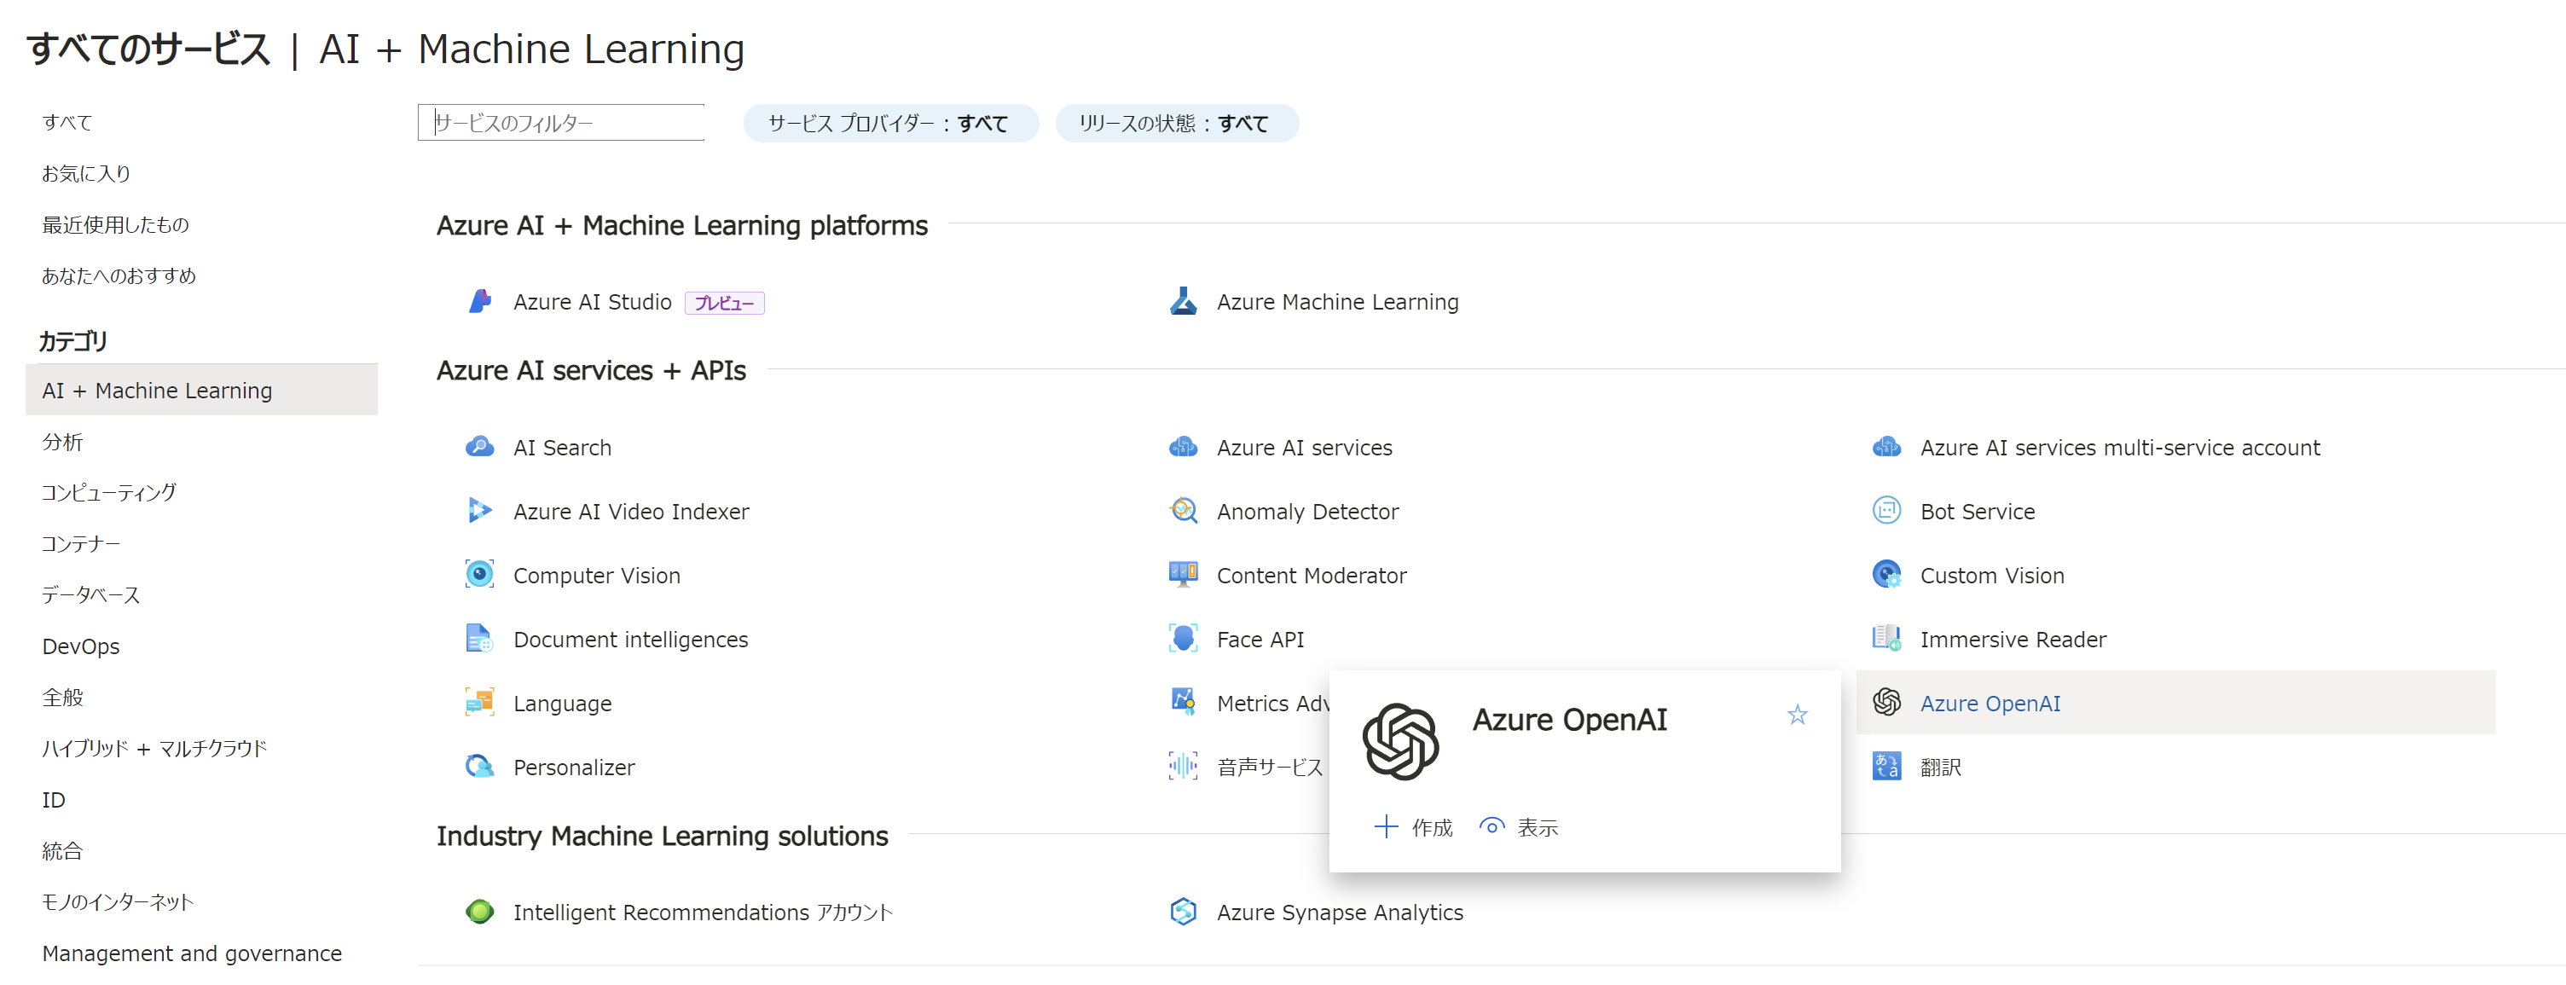Select the 全般 category
This screenshot has height=985, width=2566.
tap(61, 697)
